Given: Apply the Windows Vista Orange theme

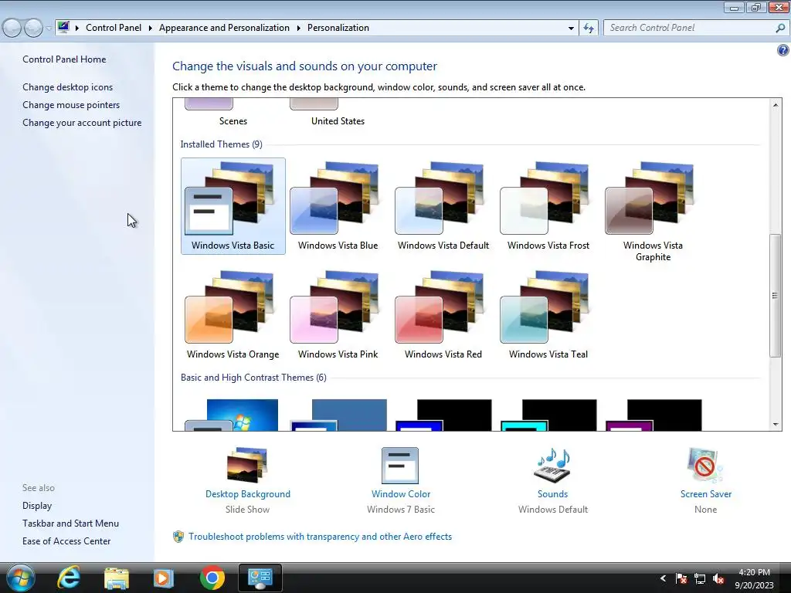Looking at the screenshot, I should (x=233, y=315).
